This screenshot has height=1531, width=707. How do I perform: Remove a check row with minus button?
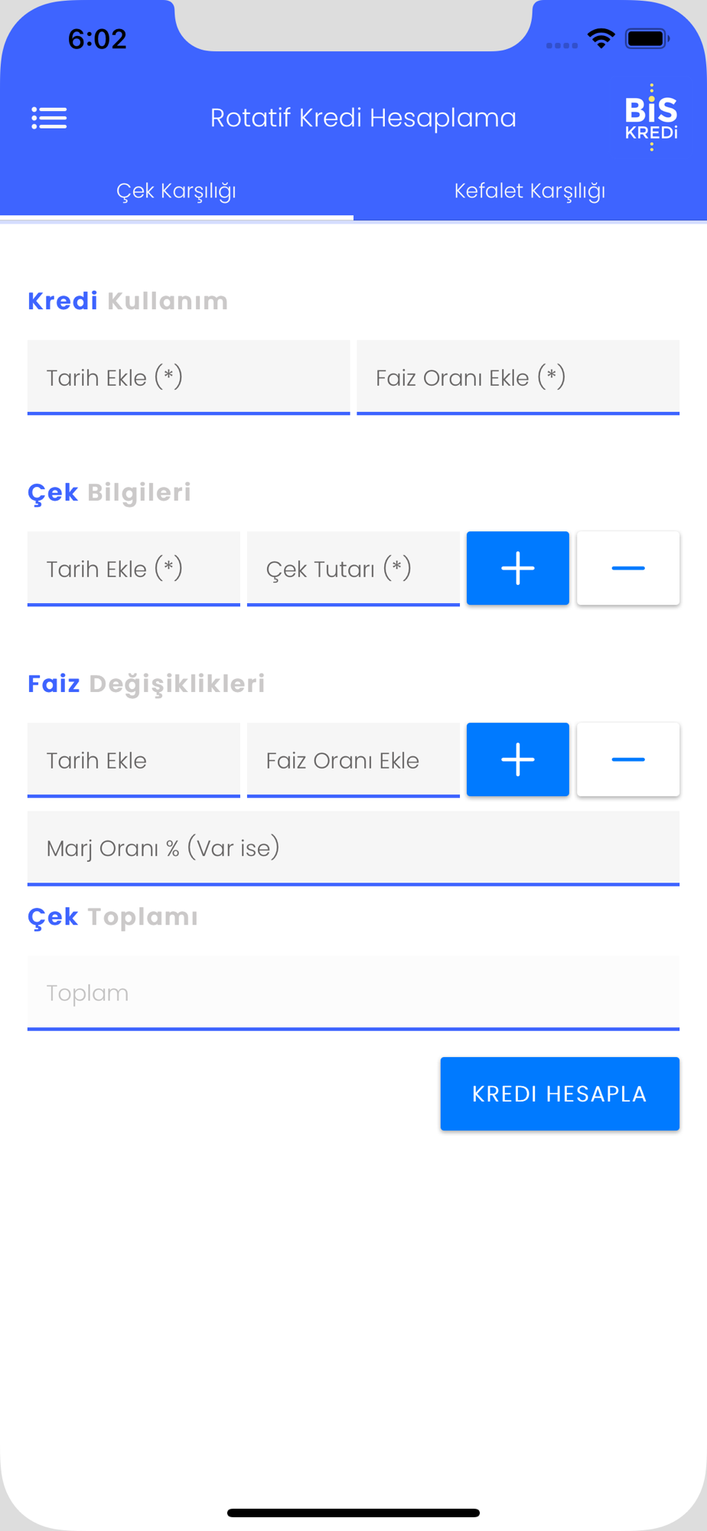(628, 568)
